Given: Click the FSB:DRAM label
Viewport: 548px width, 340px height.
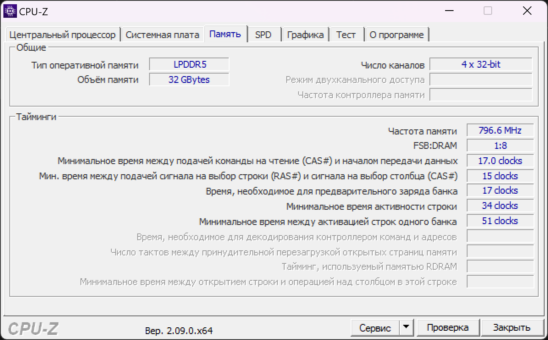Looking at the screenshot, I should coord(435,146).
